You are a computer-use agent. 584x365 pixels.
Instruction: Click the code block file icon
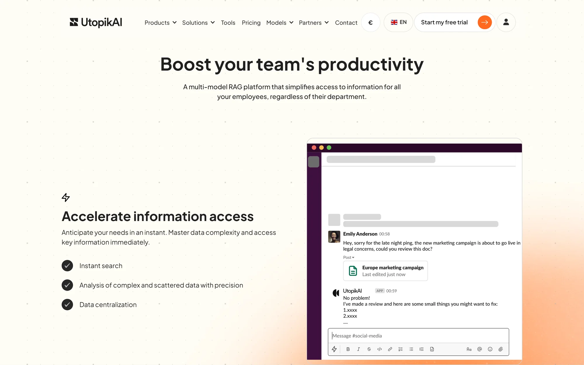click(432, 349)
